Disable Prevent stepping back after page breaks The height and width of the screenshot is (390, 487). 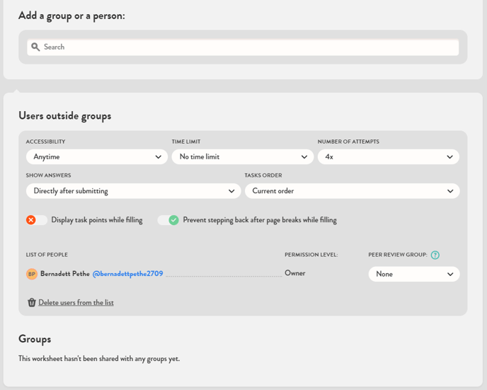point(168,220)
